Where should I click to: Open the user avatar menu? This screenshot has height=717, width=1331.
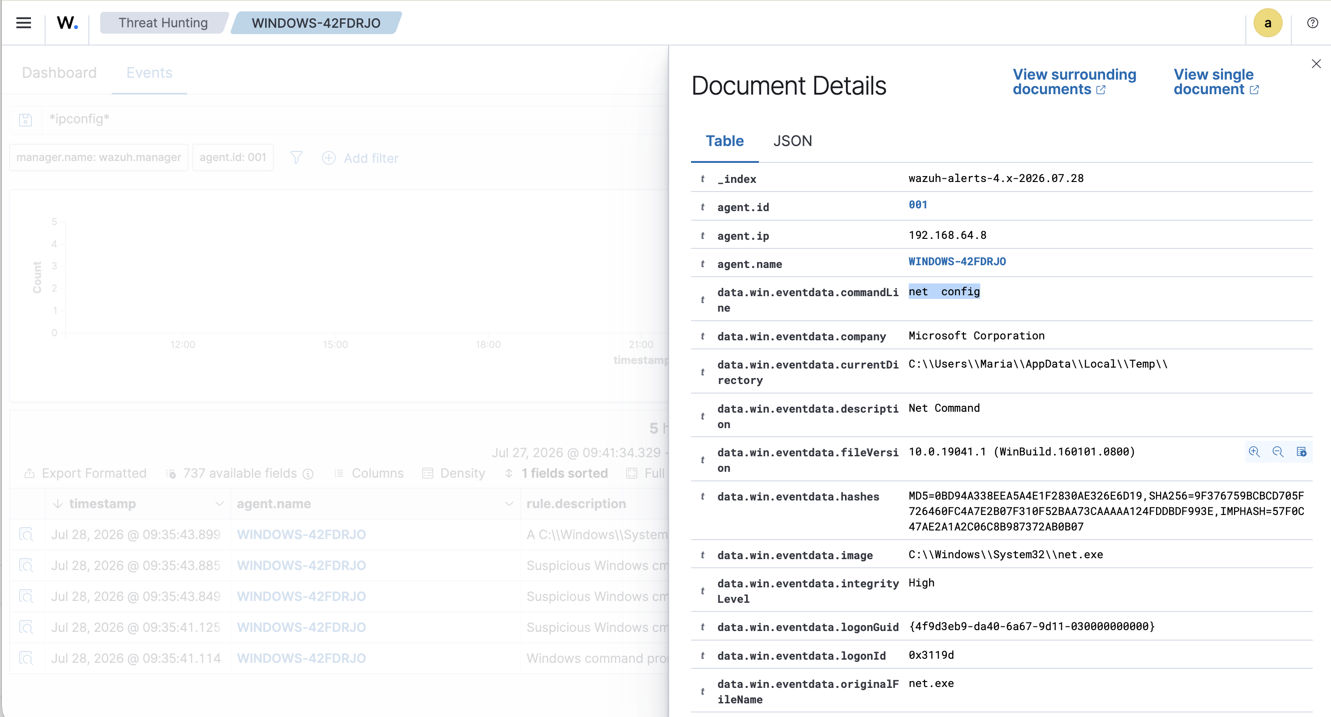coord(1267,23)
